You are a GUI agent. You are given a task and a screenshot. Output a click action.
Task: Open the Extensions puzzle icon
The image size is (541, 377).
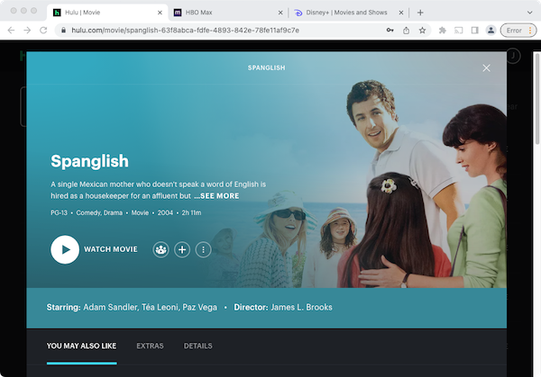[x=443, y=31]
